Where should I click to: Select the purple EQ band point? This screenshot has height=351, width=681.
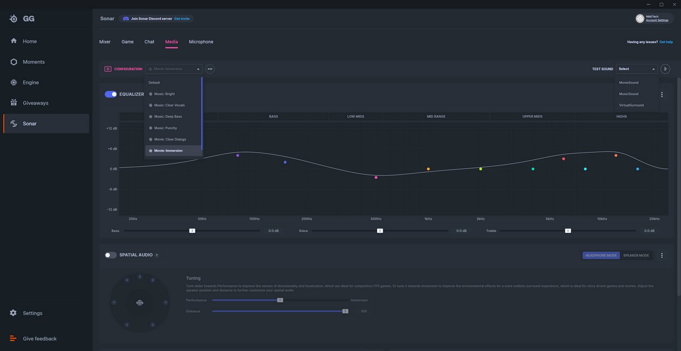(238, 156)
